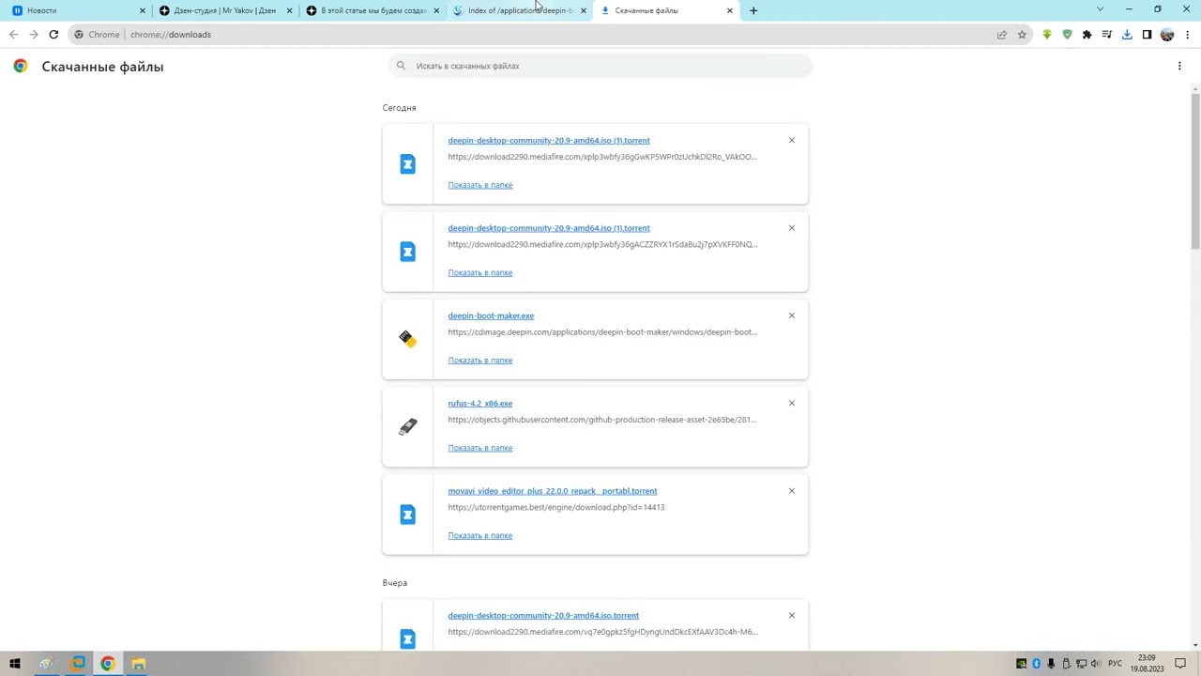1201x676 pixels.
Task: Switch the РУС input language indicator
Action: pos(1116,664)
